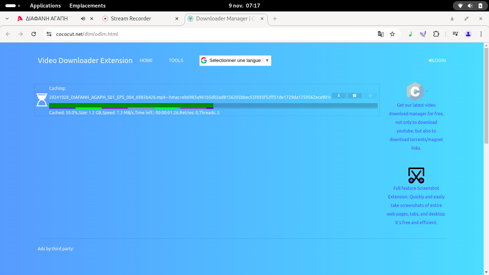Click the browser downloads arrow in tab bar
The width and height of the screenshot is (489, 275).
452,19
